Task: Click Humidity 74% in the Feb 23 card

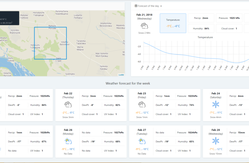Action: click(186, 105)
